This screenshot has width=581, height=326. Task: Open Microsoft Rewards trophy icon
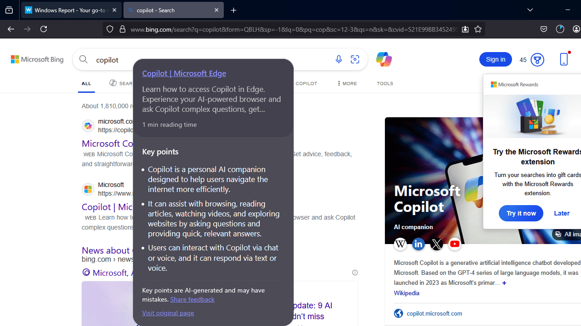[x=537, y=60]
